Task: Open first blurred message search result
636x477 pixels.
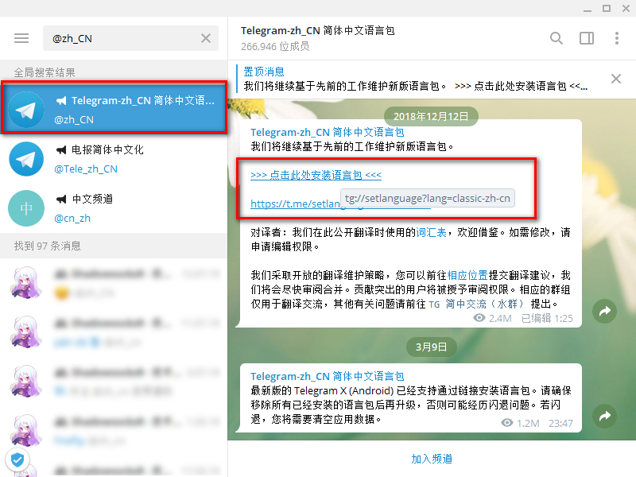Action: click(114, 283)
